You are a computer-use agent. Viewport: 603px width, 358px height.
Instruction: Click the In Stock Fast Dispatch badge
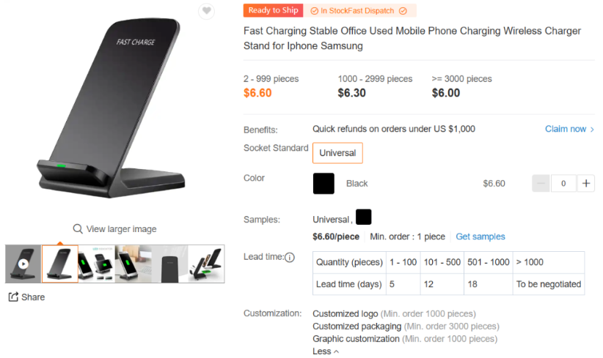[359, 11]
